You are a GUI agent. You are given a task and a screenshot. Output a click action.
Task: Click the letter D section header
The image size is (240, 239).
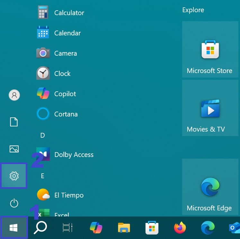tap(42, 135)
